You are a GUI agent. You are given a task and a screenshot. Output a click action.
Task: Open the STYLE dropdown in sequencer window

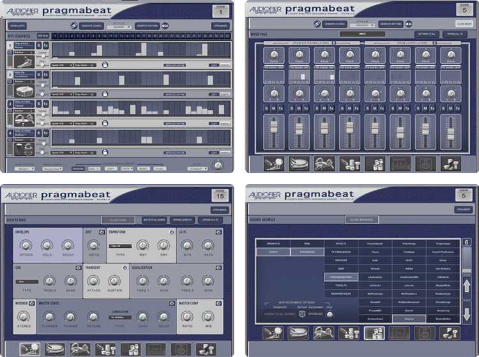pyautogui.click(x=119, y=27)
